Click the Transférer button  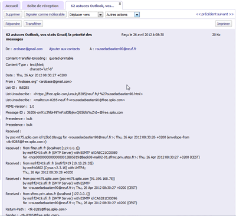pyautogui.click(x=33, y=24)
